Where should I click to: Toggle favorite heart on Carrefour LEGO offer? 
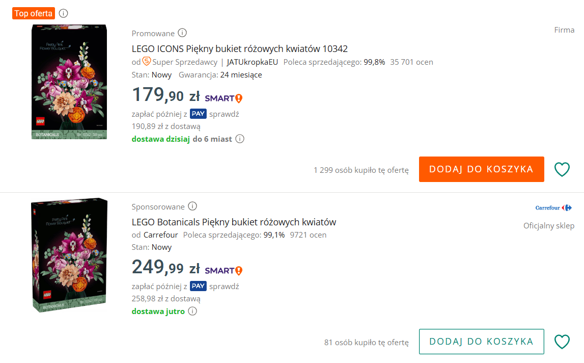562,342
